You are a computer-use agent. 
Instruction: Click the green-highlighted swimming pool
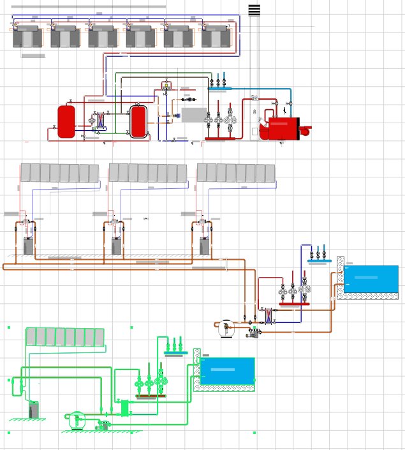[x=228, y=371]
